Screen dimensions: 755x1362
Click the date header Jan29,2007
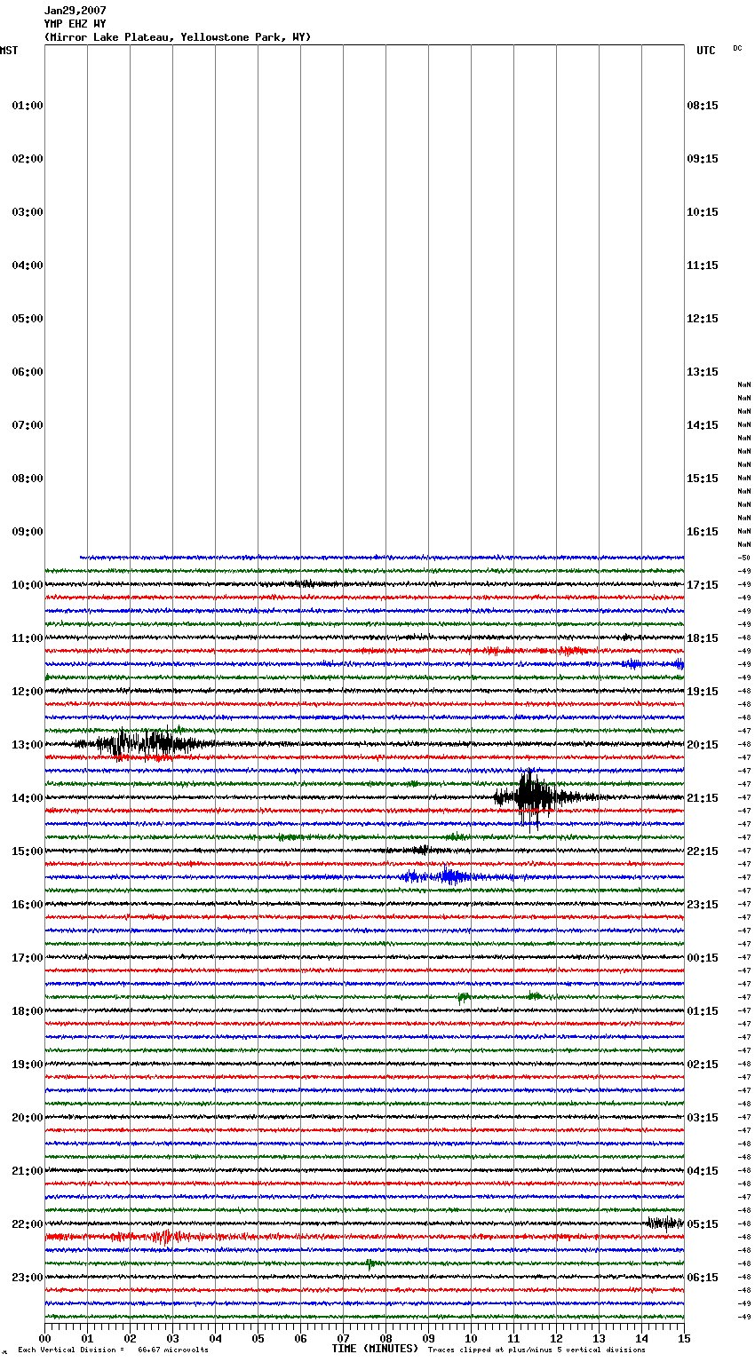[x=75, y=11]
